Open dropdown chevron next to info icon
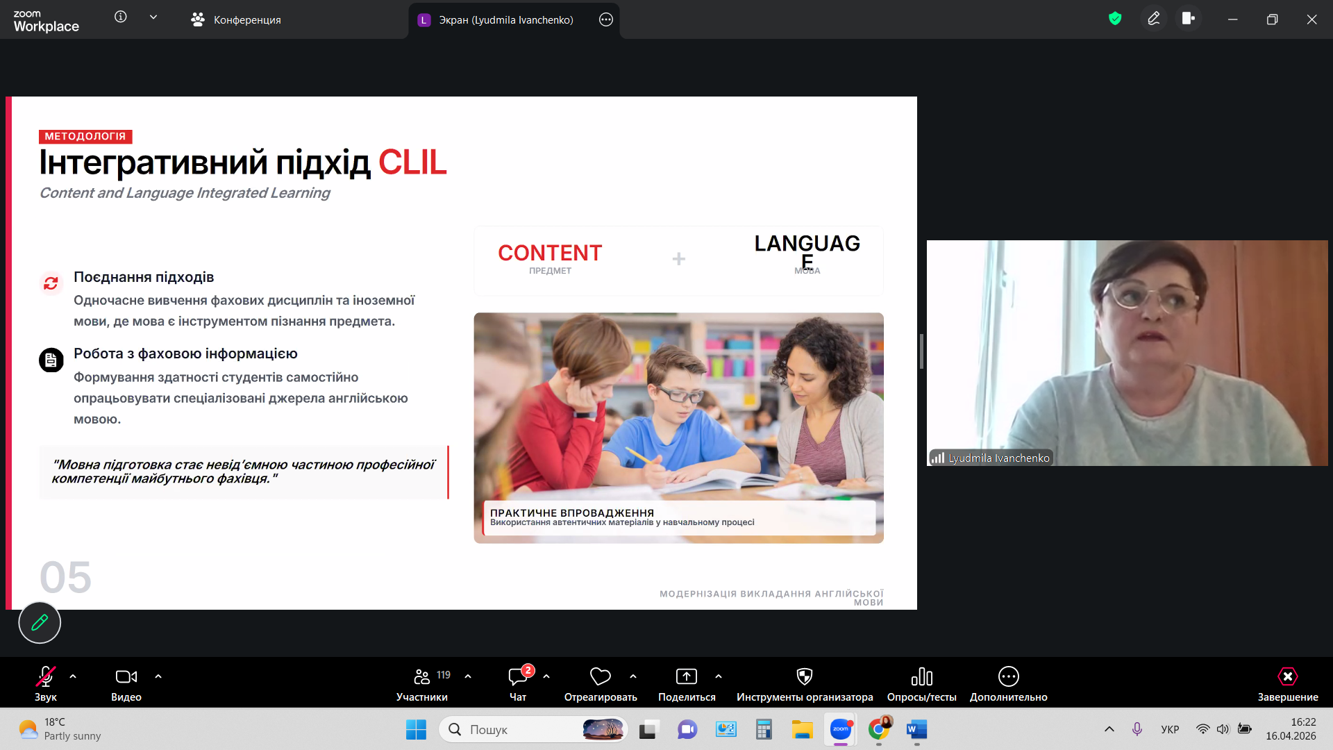The width and height of the screenshot is (1333, 750). coord(153,17)
